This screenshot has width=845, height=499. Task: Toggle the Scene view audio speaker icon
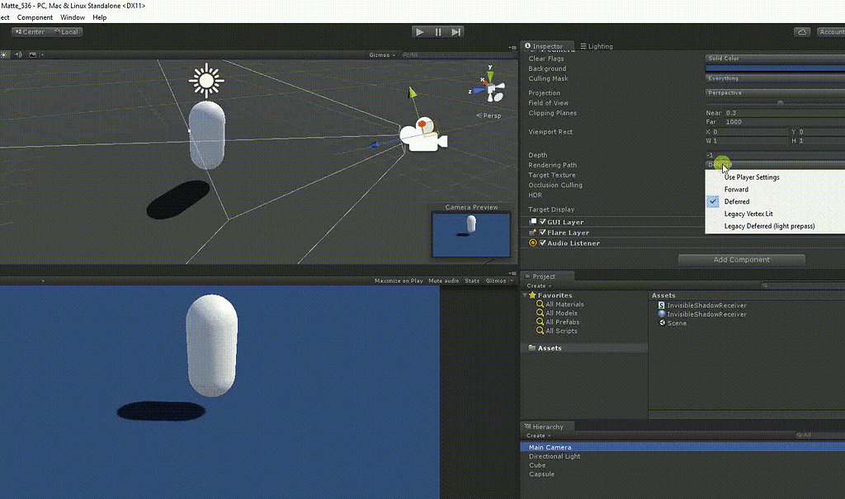pyautogui.click(x=17, y=54)
